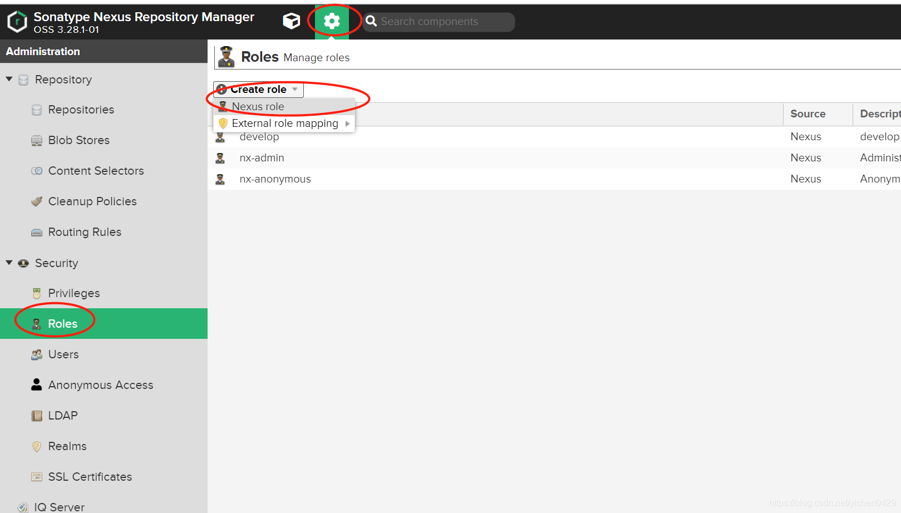Open the nx-admin role row
Screen dimensions: 901x513
554,158
